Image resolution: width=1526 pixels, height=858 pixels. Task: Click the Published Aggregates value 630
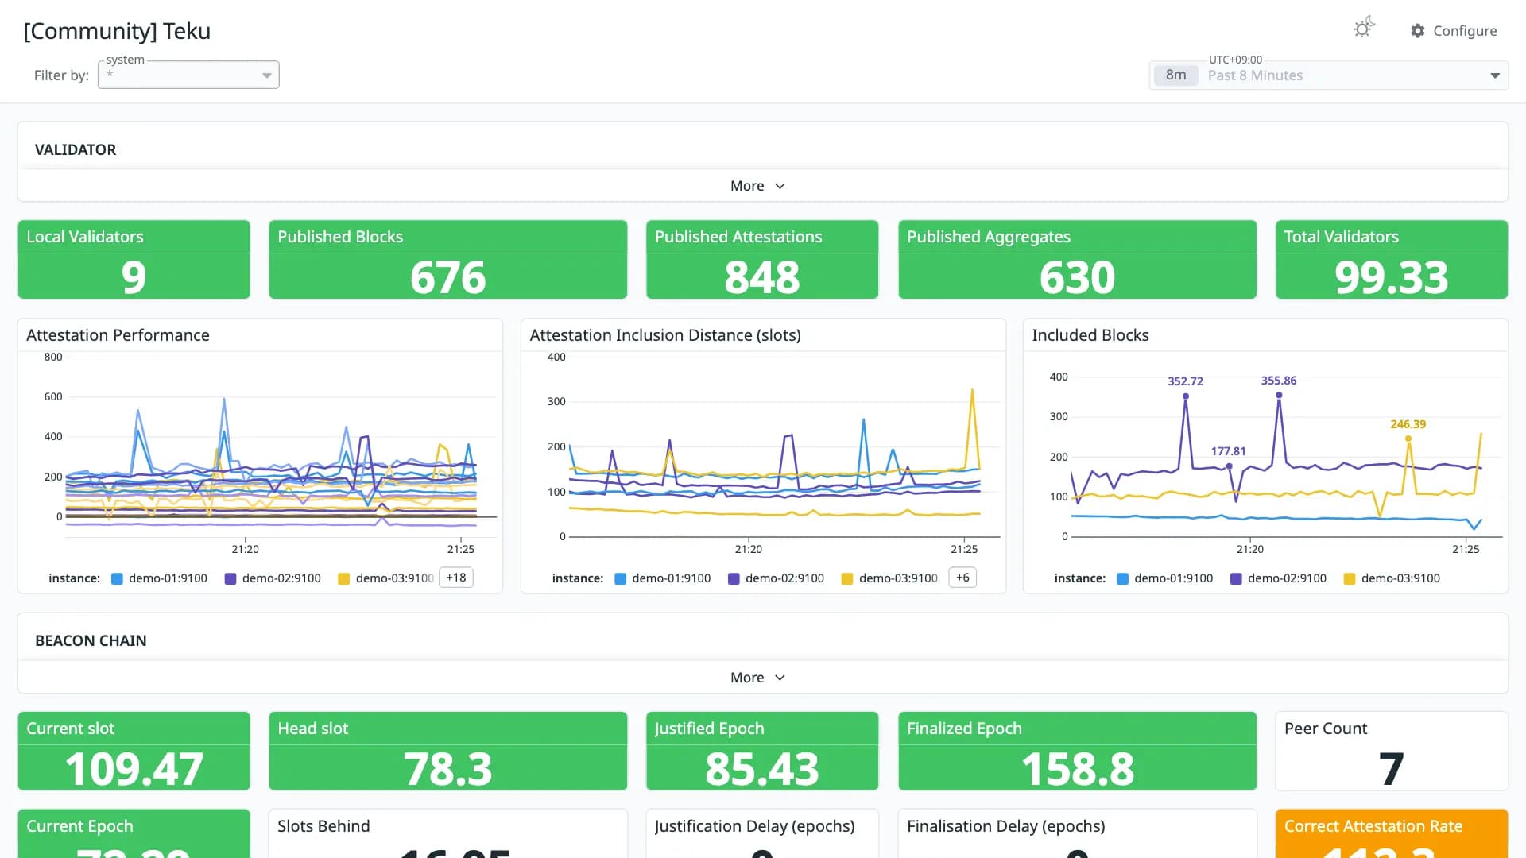click(x=1078, y=277)
